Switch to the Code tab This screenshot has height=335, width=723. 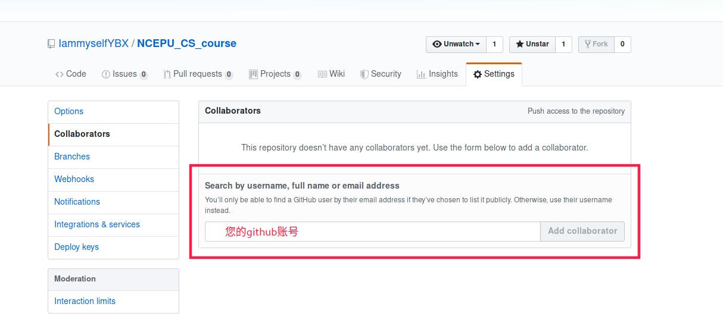pyautogui.click(x=71, y=74)
